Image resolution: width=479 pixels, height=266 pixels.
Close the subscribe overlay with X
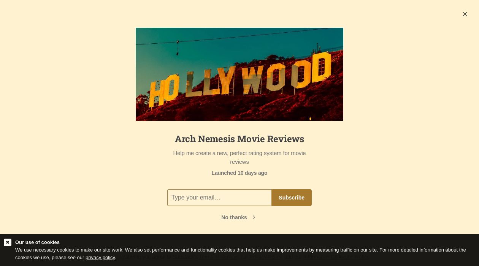465,14
